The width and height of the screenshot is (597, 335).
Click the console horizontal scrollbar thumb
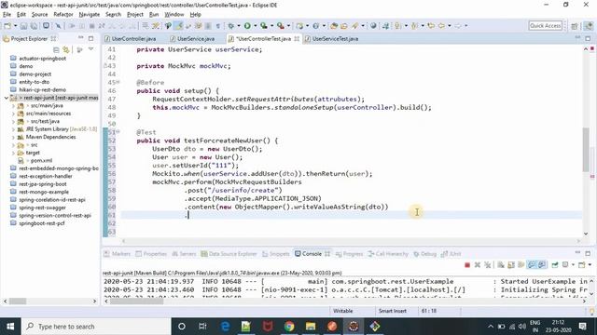click(x=137, y=301)
